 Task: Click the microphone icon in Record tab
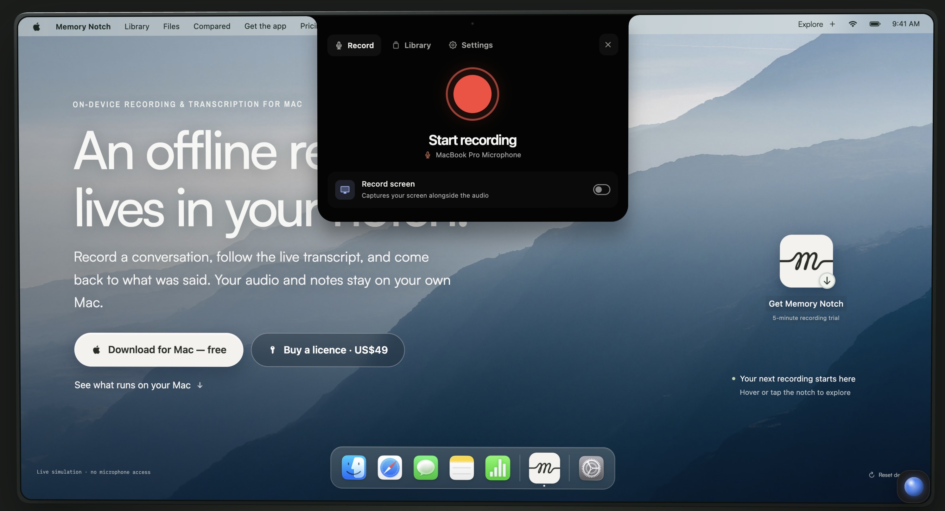[339, 45]
